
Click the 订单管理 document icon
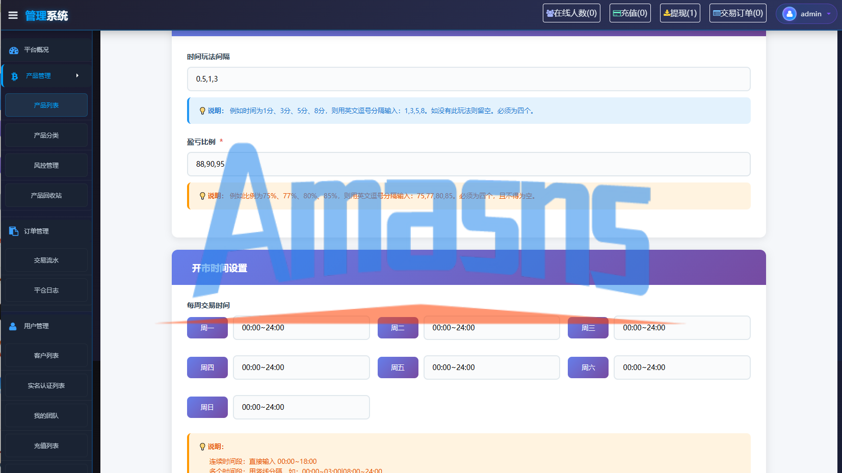[x=14, y=231]
